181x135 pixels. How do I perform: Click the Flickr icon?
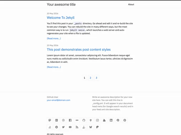coord(77,120)
